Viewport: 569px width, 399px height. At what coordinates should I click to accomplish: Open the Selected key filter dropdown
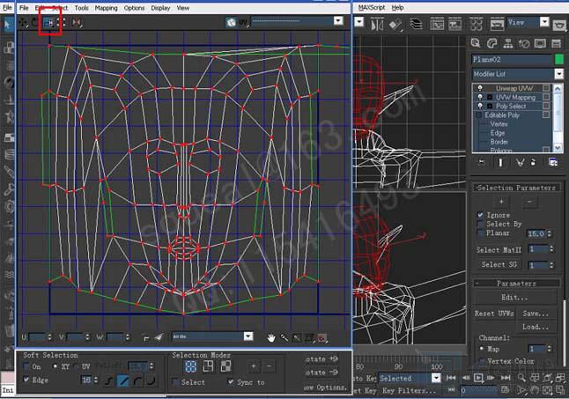tap(436, 378)
